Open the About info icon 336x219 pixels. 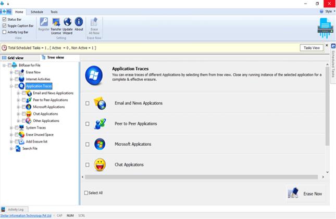pyautogui.click(x=79, y=22)
